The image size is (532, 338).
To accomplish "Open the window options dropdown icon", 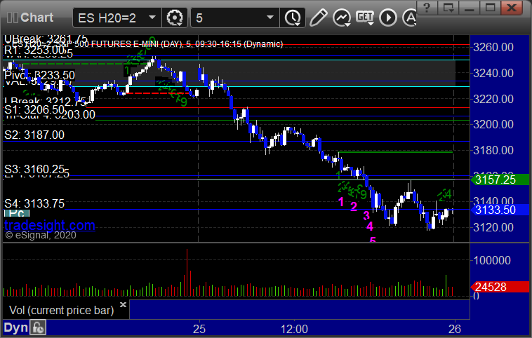I will pyautogui.click(x=448, y=8).
